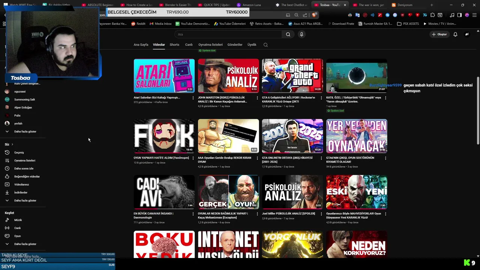The width and height of the screenshot is (480, 270).
Task: Switch to Amazon Luna browser tab
Action: pos(251,5)
